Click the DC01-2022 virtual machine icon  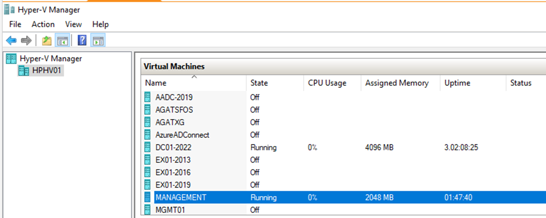tap(148, 147)
